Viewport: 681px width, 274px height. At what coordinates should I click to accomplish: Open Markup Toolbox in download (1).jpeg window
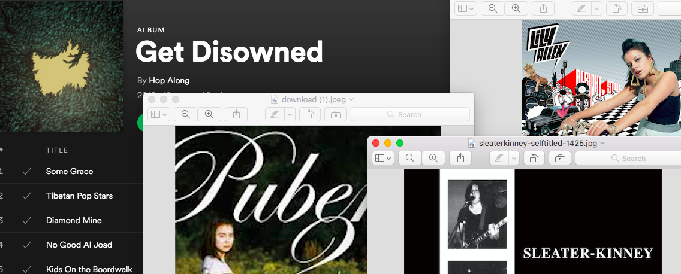(x=336, y=114)
